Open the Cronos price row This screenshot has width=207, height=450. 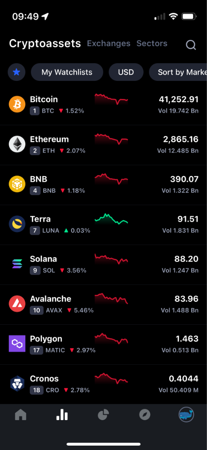(x=103, y=383)
